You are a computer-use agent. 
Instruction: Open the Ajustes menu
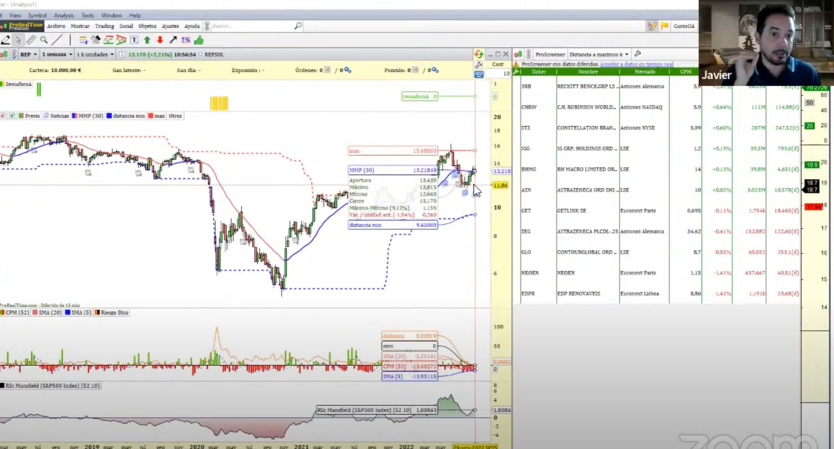pyautogui.click(x=170, y=26)
